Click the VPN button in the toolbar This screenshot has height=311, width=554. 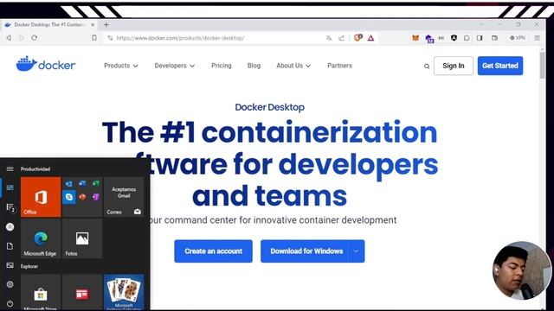[x=518, y=38]
